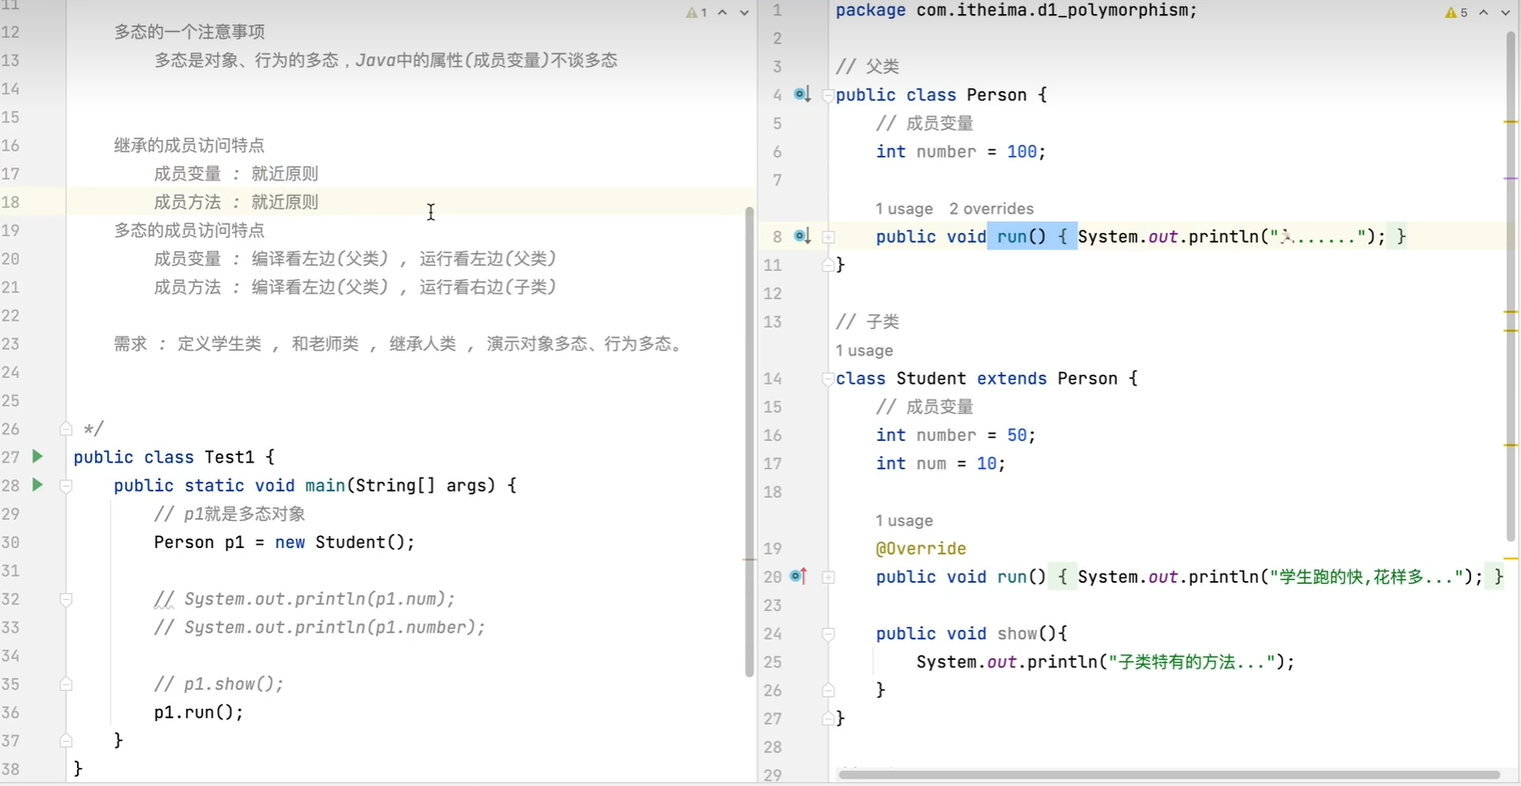Expand folded Student run() method at line 20

click(828, 577)
